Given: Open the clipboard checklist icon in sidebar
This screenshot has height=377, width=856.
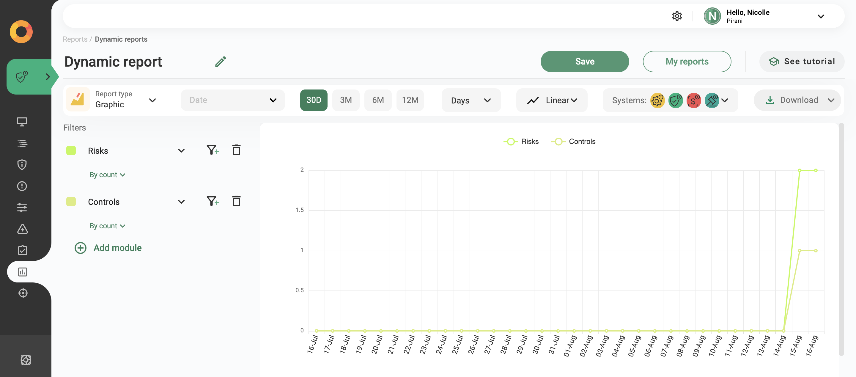Looking at the screenshot, I should pyautogui.click(x=22, y=250).
